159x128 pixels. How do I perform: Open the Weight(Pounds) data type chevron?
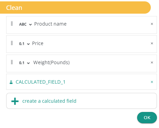pos(28,63)
